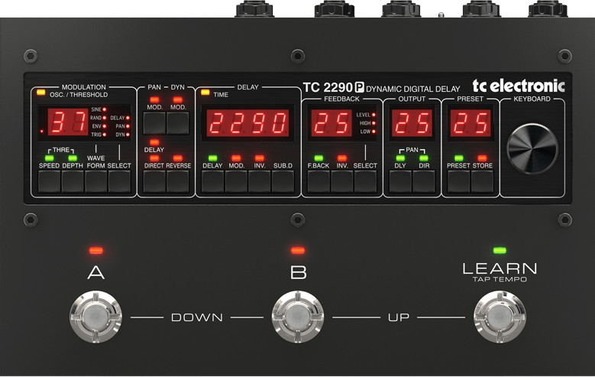This screenshot has width=595, height=377.
Task: Click the DYNAMIC DIGITAL DELAY text
Action: (x=413, y=89)
